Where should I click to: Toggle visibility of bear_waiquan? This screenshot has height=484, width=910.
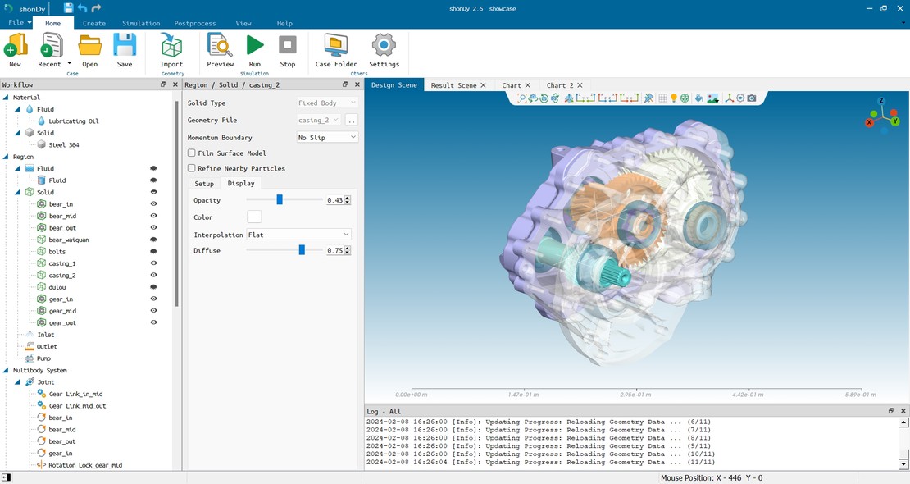pos(154,240)
